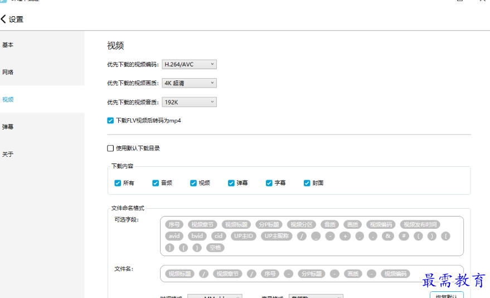Image resolution: width=490 pixels, height=298 pixels.
Task: Add the 视频分区 optional field tag
Action: pos(302,224)
